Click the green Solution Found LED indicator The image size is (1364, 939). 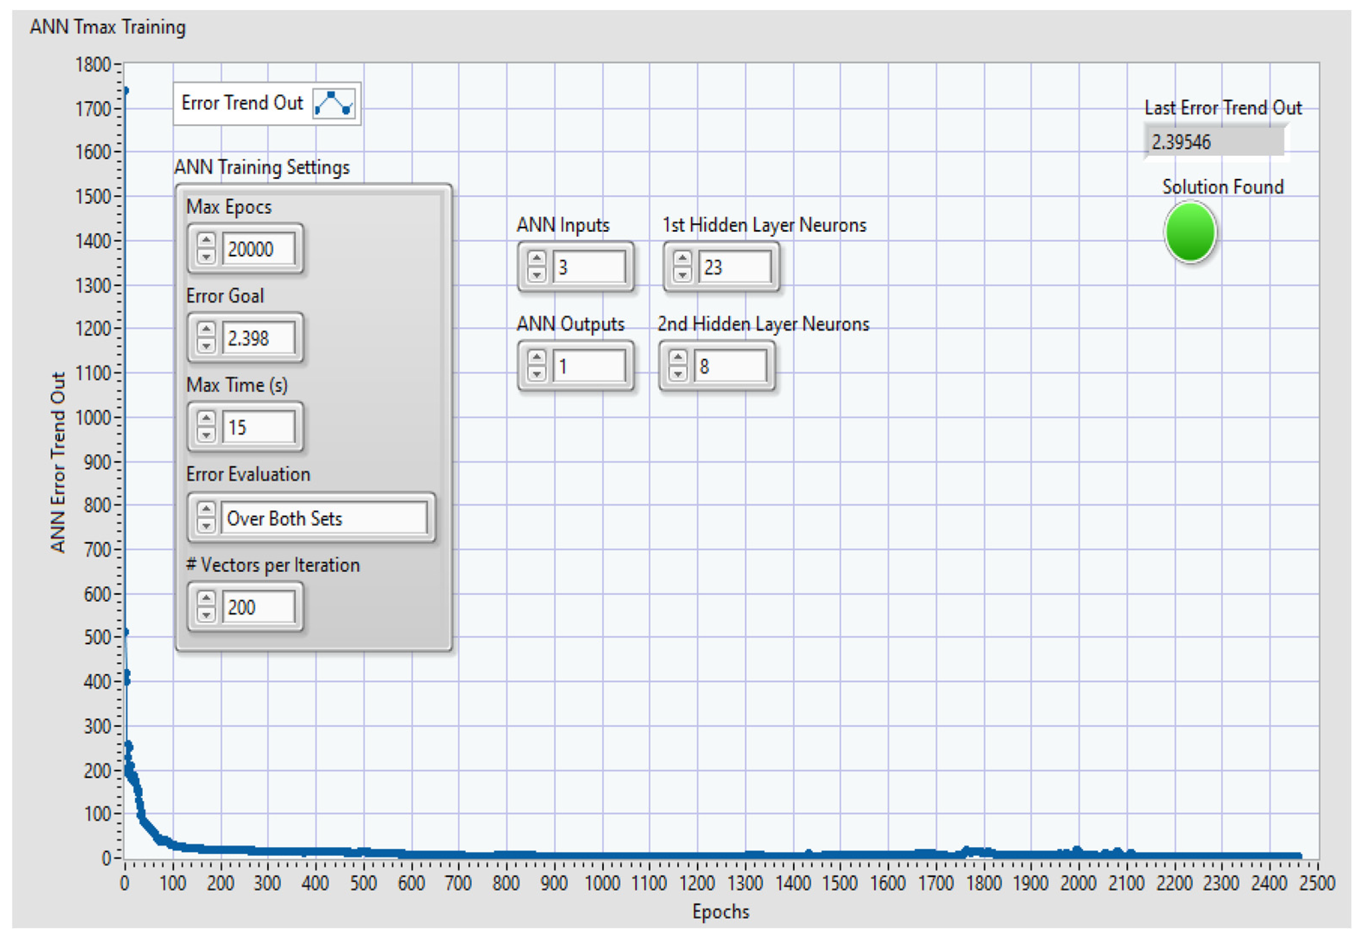1190,232
